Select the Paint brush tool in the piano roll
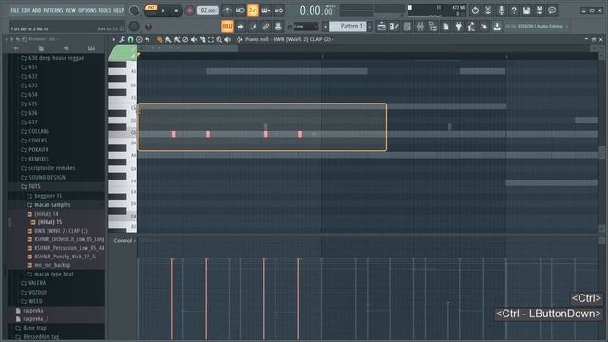 (168, 39)
